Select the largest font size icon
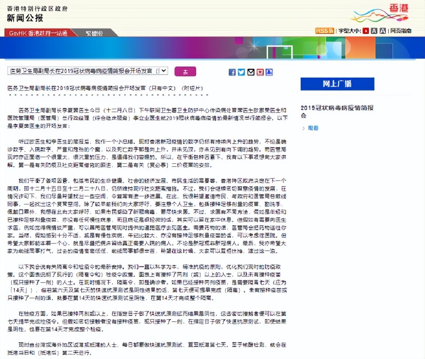425x359 pixels. 383,31
